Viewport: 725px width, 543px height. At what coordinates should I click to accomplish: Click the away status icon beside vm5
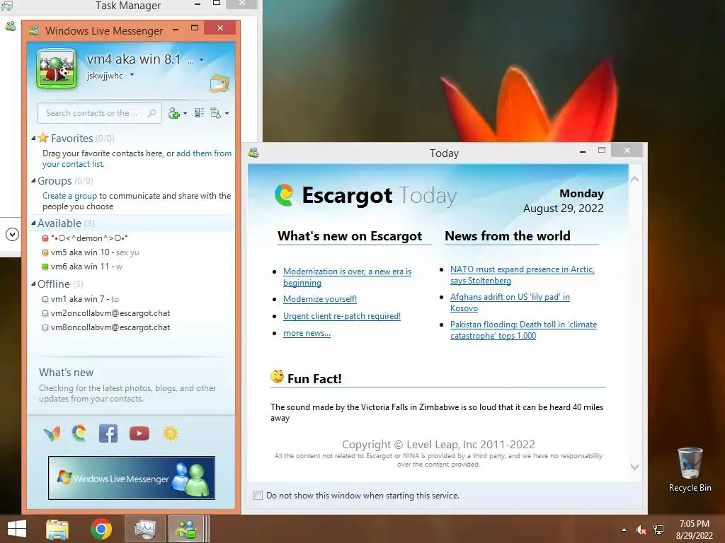[x=45, y=252]
